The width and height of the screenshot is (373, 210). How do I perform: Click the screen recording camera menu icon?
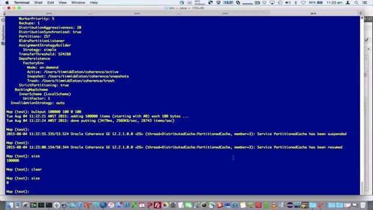click(257, 2)
